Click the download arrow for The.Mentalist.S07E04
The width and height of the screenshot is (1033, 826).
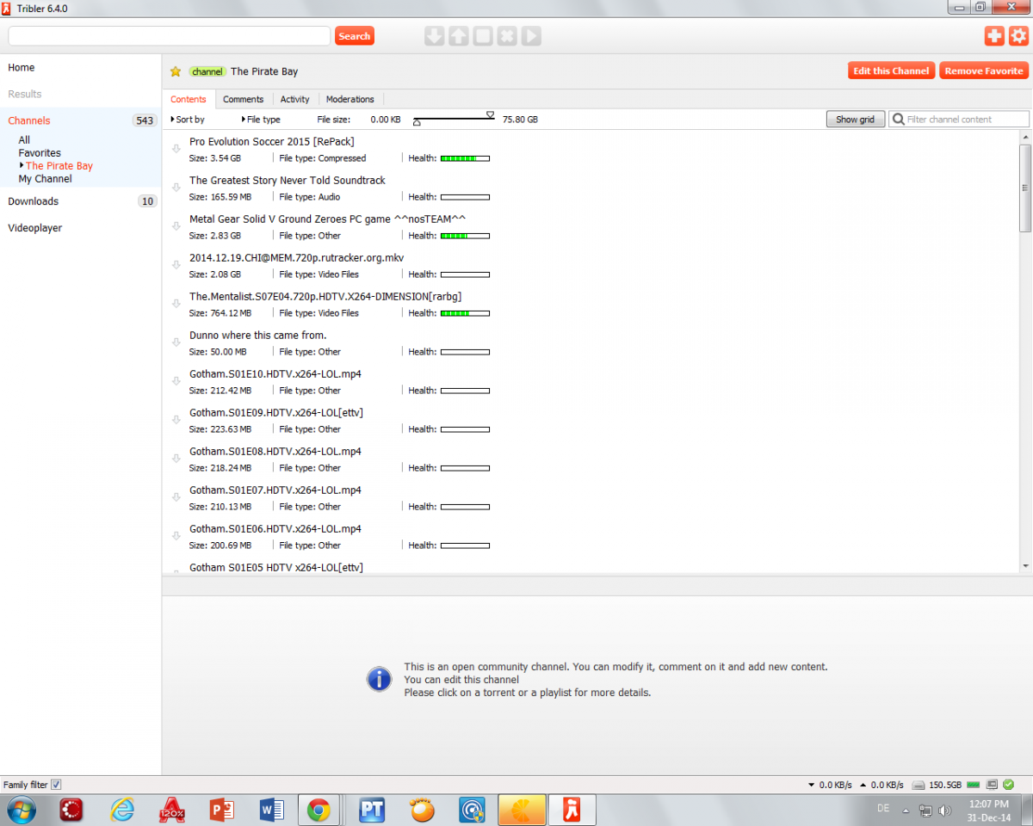point(176,304)
